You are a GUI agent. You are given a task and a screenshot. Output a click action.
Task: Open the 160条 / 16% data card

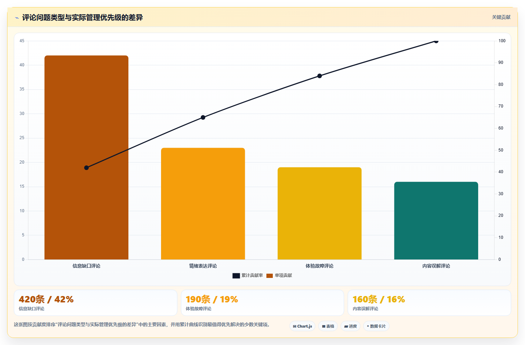429,303
